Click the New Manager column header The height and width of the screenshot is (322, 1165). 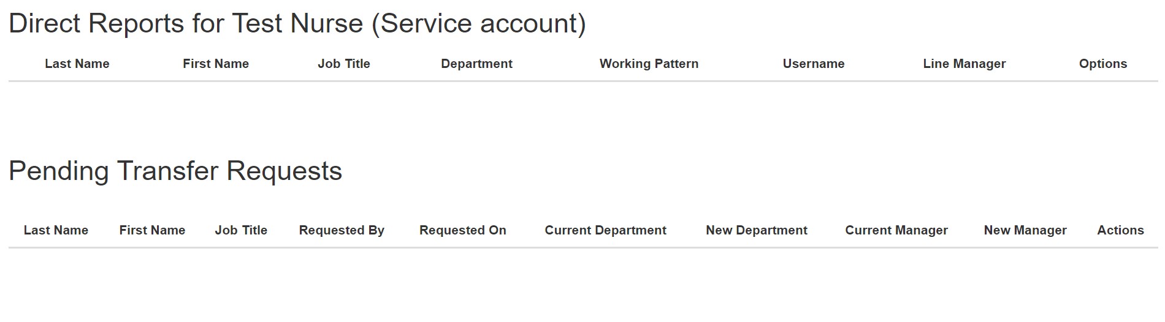[x=1025, y=230]
